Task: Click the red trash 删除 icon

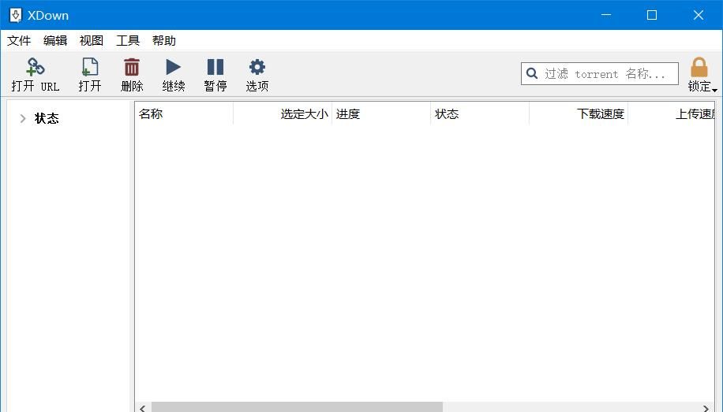Action: coord(131,67)
